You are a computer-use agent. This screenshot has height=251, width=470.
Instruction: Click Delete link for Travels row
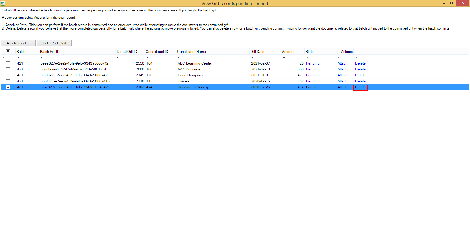360,81
